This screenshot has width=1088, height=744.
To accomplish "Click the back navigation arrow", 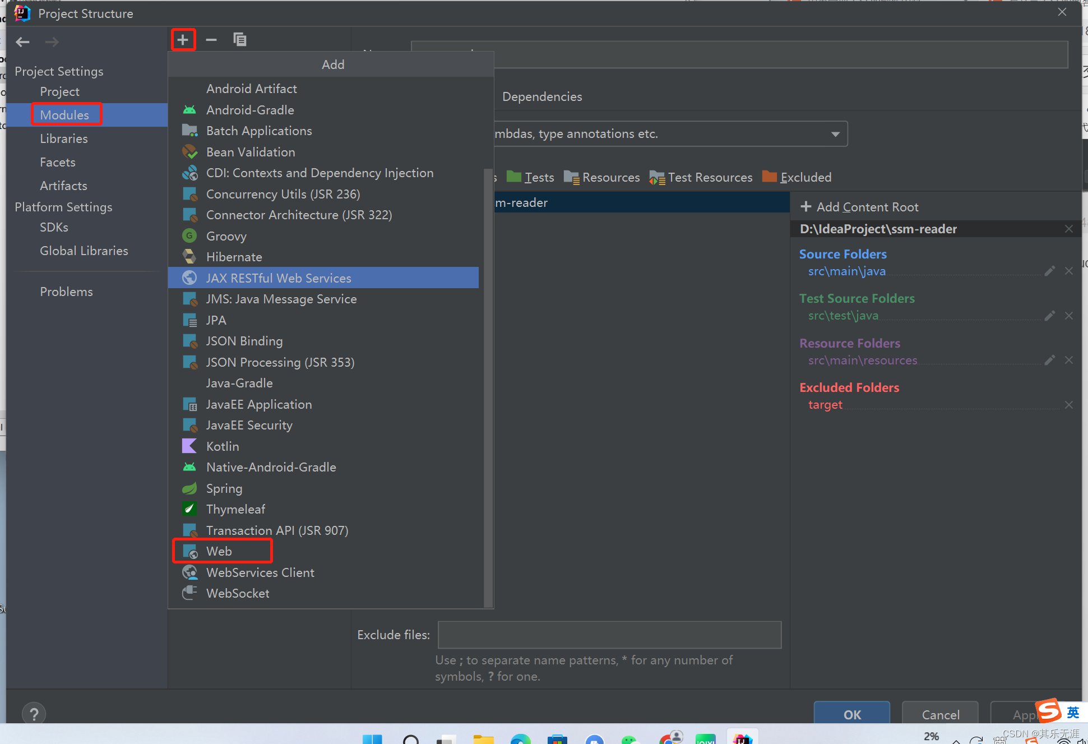I will [22, 42].
